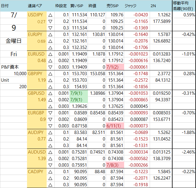Select the 買いSiP column header

(x=79, y=6)
